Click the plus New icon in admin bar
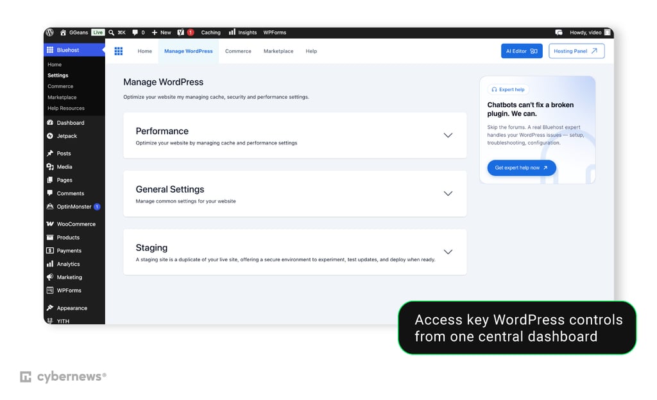This screenshot has height=400, width=657. [x=154, y=32]
